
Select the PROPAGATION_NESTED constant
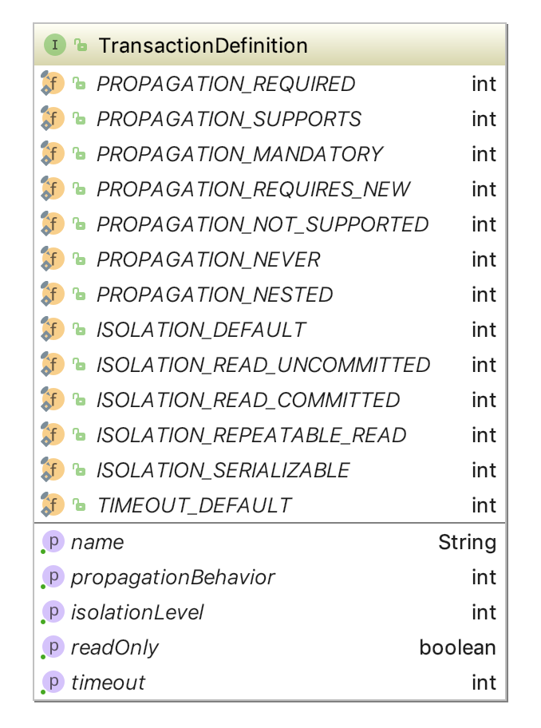coord(215,295)
